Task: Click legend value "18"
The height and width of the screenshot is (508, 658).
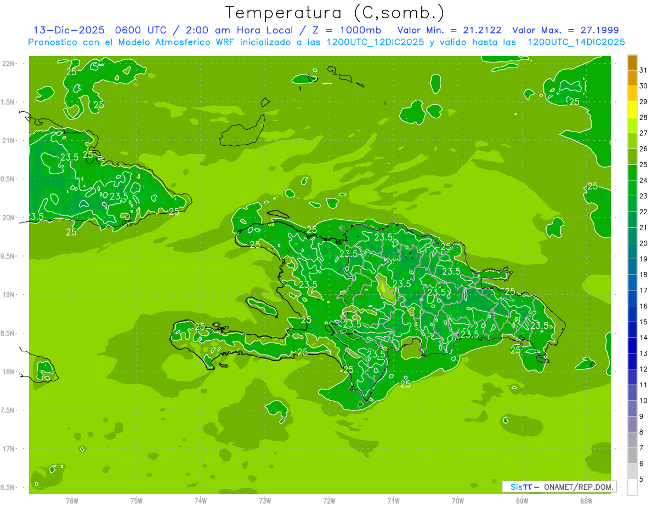Action: tap(643, 275)
